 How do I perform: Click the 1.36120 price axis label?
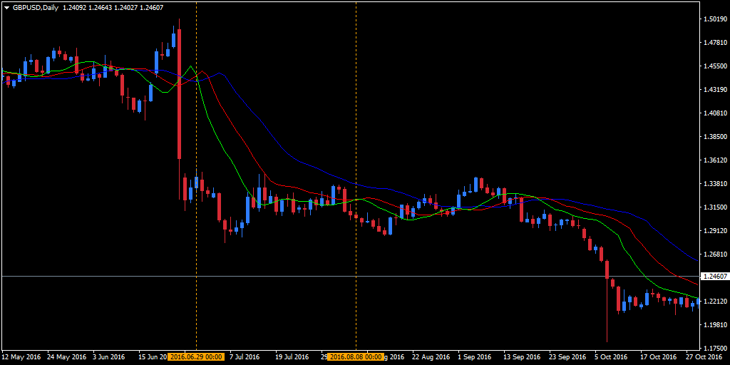point(717,160)
